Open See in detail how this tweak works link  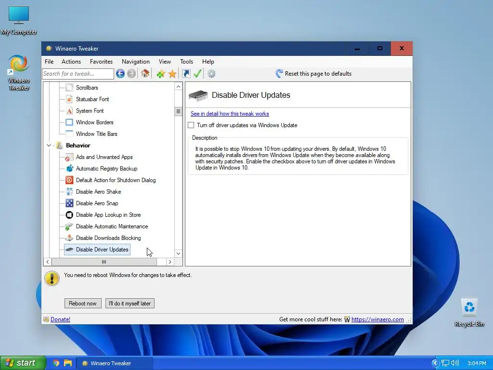pos(230,114)
